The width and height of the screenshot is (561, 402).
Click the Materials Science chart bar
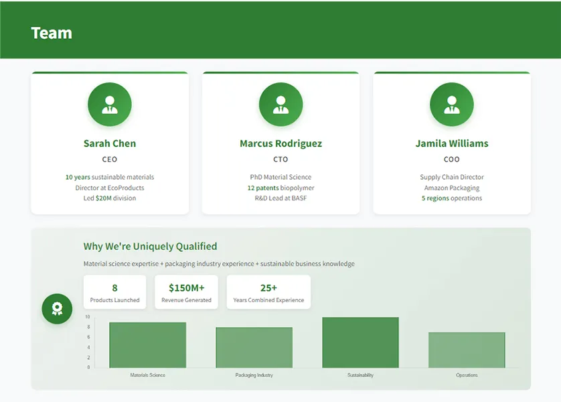[147, 345]
